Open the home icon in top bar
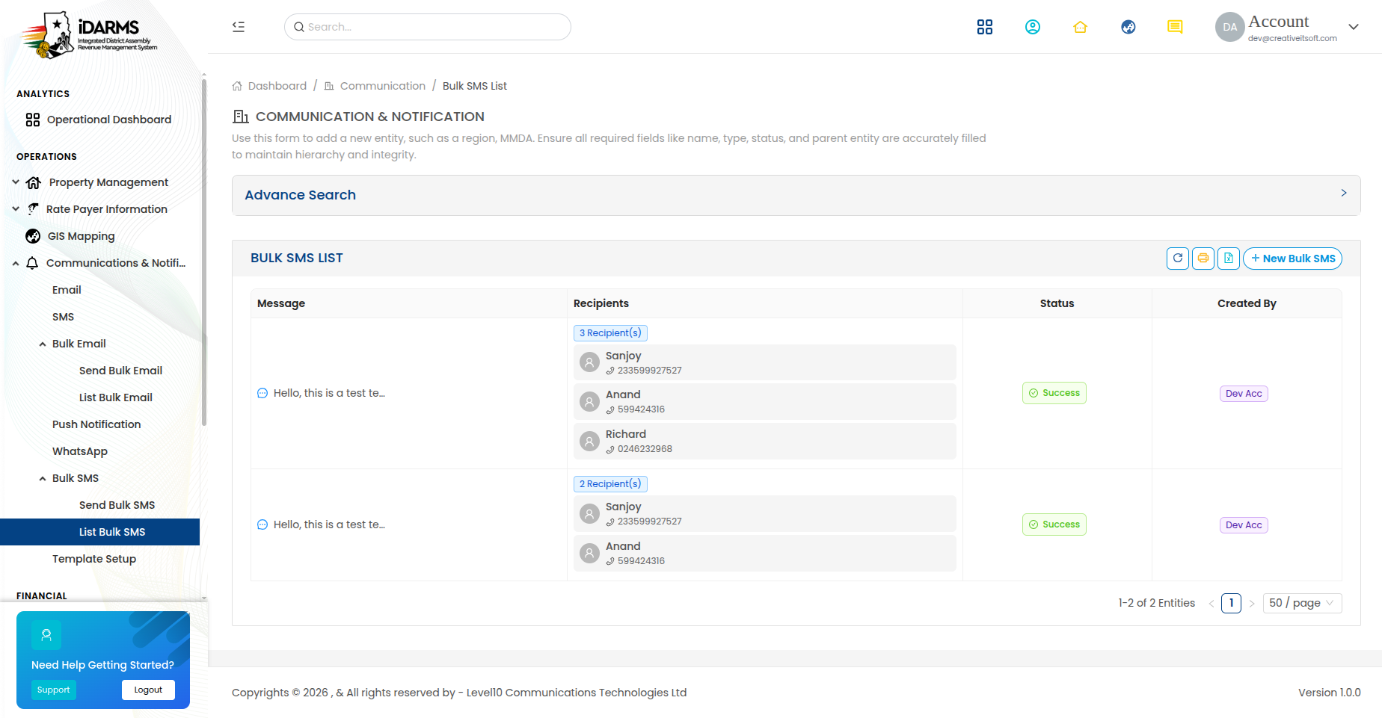Screen dimensions: 1382x718 point(1080,27)
